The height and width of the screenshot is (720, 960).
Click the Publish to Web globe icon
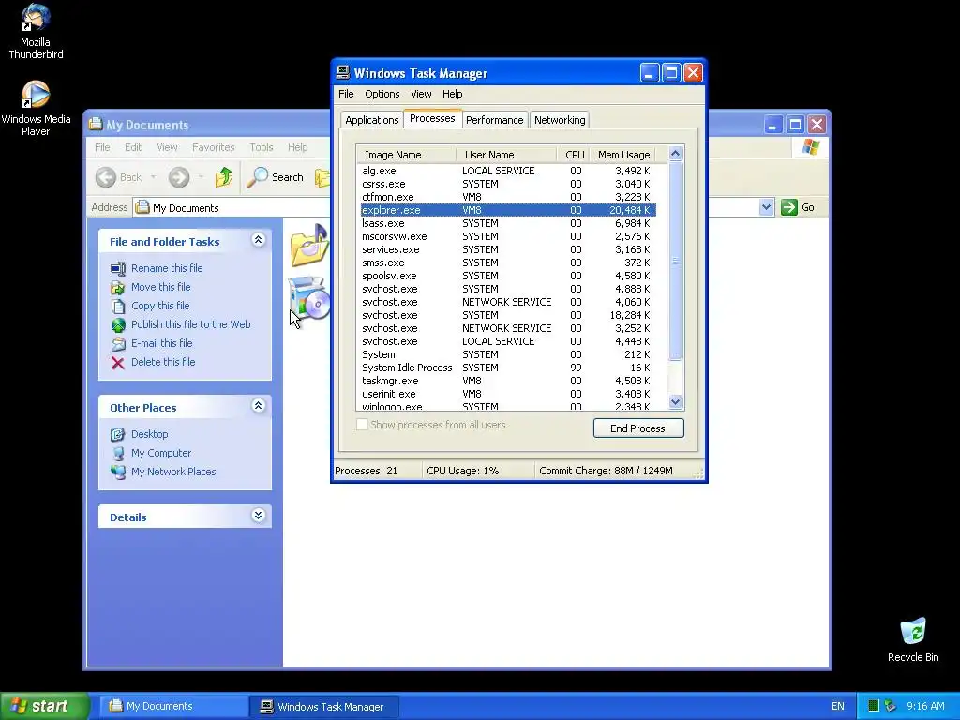(118, 325)
